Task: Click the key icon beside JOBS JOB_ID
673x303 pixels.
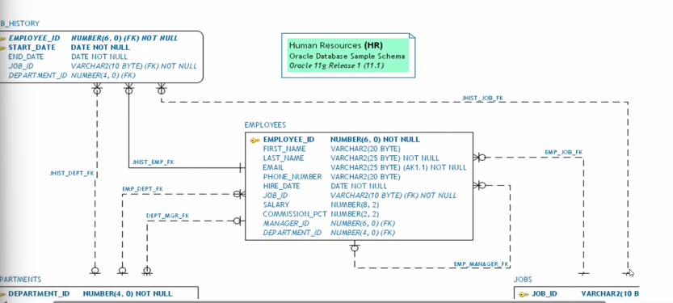Action: click(x=524, y=294)
